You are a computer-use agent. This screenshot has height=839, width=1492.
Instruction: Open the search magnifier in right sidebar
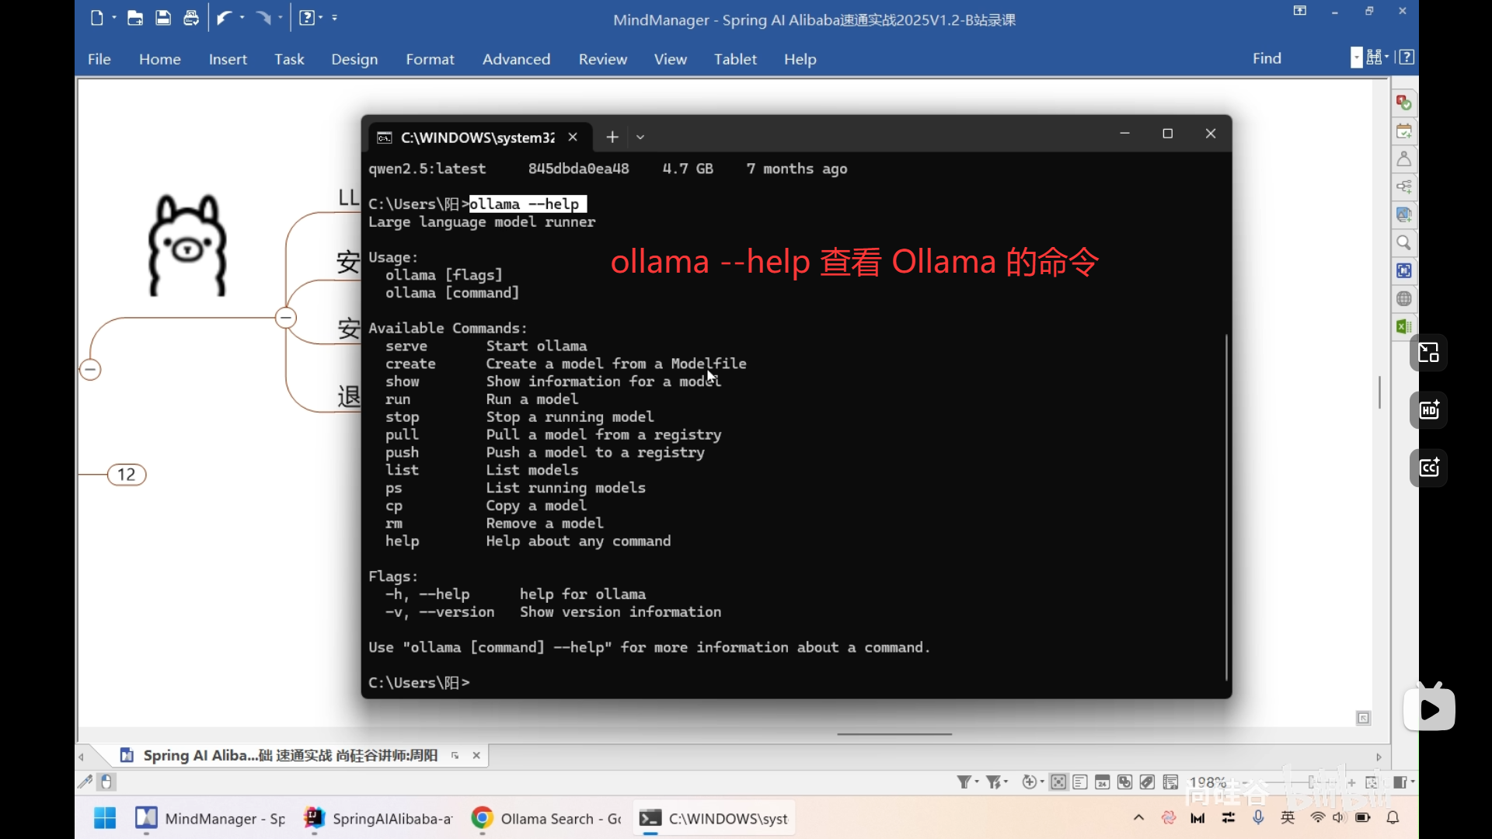coord(1403,243)
